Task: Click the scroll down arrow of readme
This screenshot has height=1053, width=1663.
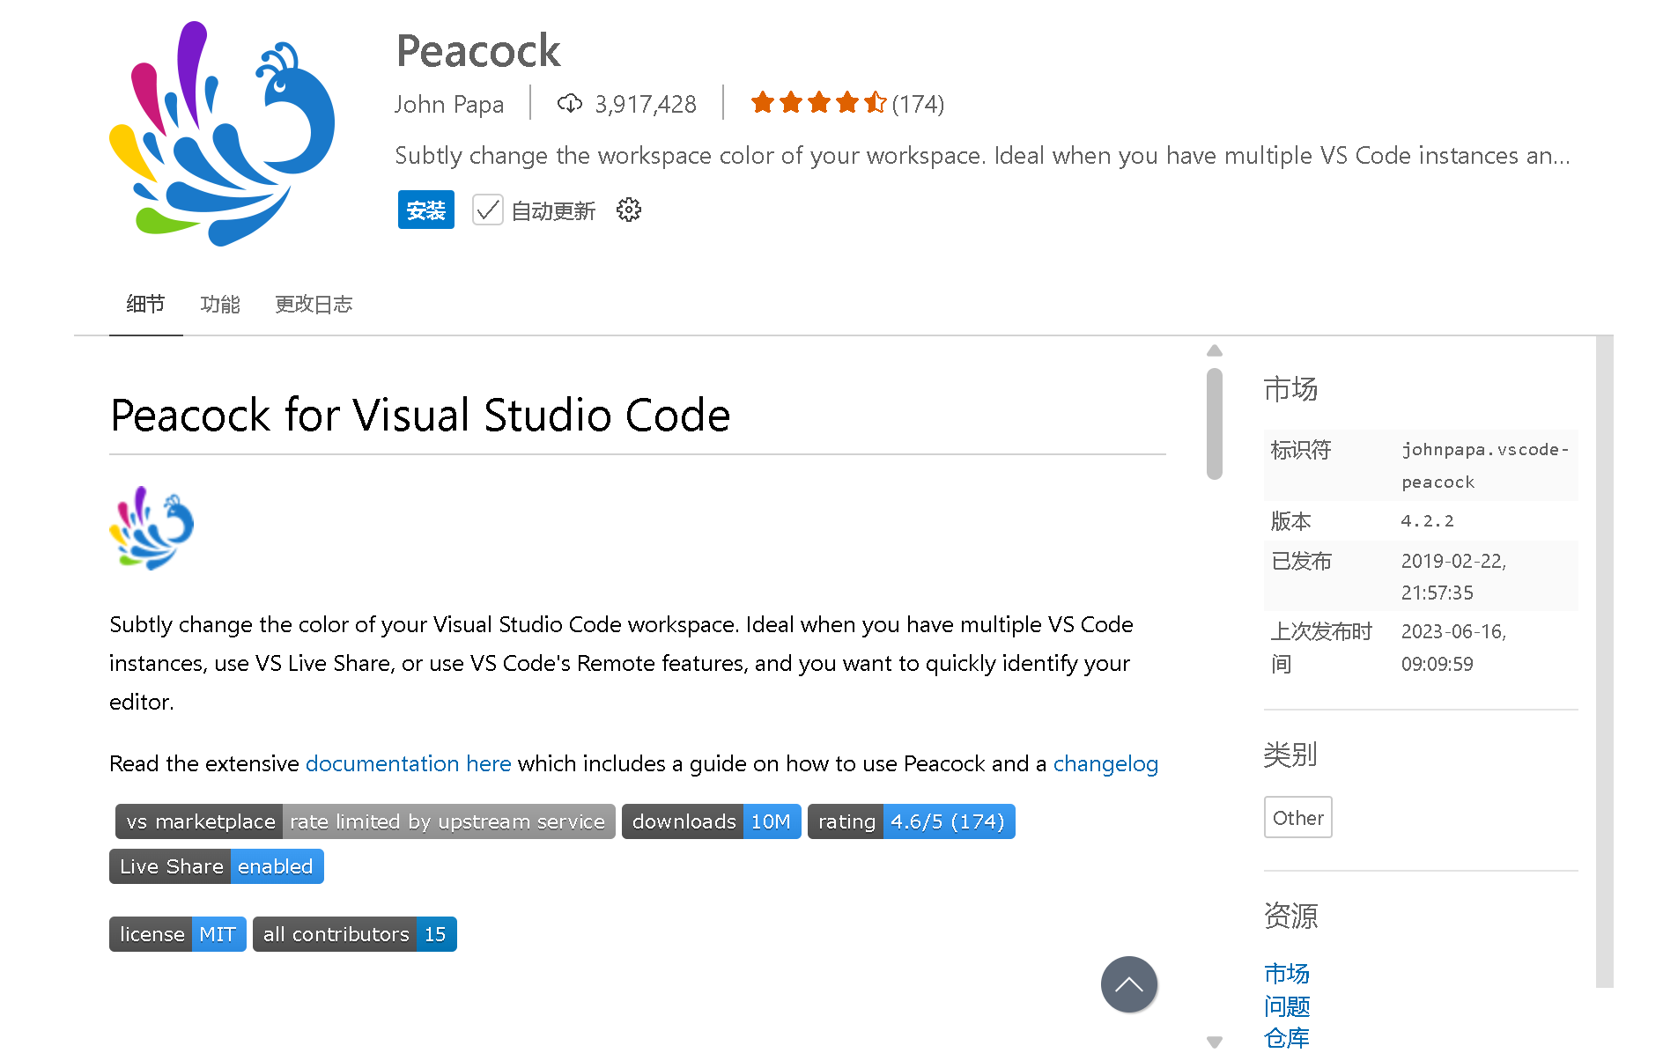Action: pos(1215,1042)
